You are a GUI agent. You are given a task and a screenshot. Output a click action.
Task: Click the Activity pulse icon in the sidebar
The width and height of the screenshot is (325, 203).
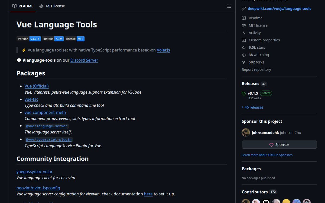[243, 32]
